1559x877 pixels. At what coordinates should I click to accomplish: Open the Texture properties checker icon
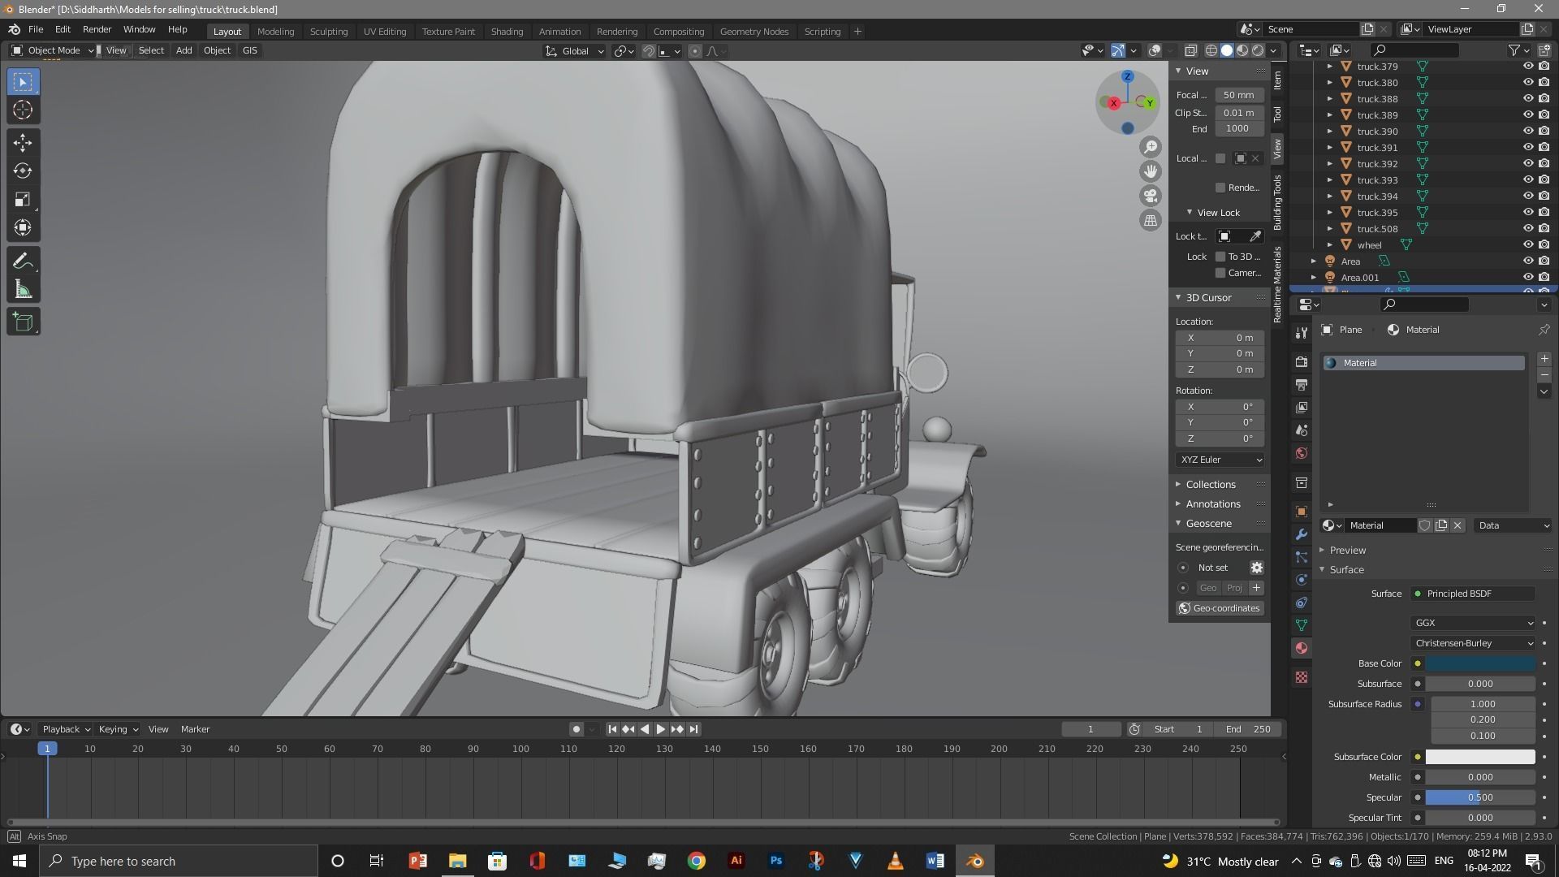tap(1302, 677)
